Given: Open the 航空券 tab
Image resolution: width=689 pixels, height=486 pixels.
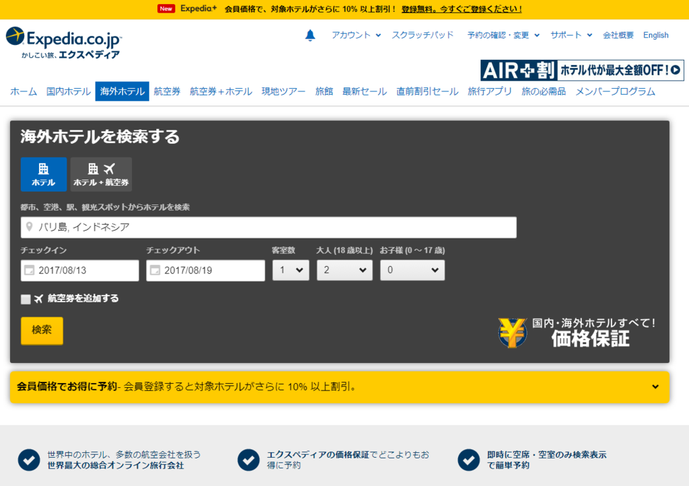Looking at the screenshot, I should (167, 91).
